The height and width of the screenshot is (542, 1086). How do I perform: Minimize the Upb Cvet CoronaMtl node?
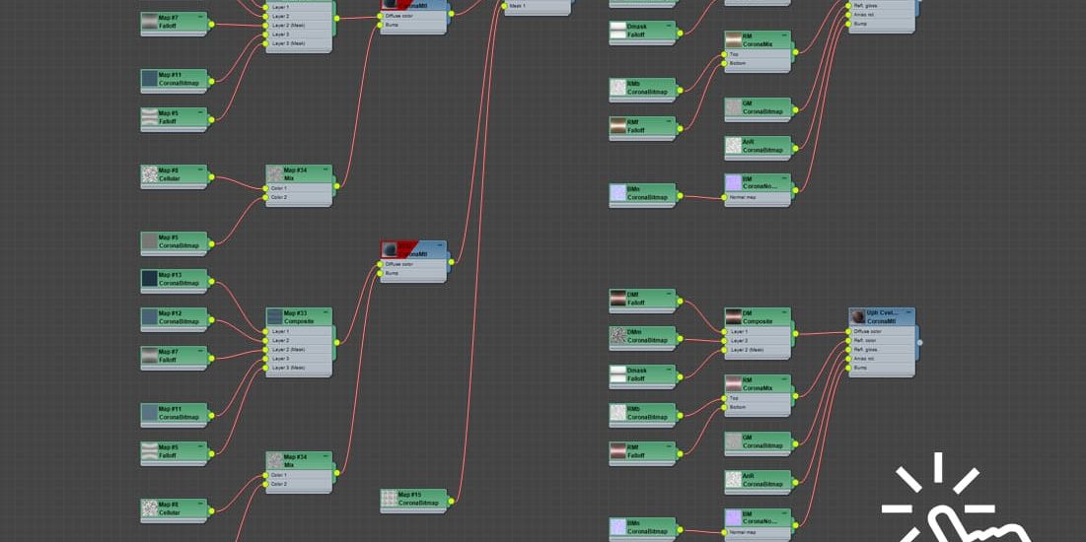[x=908, y=313]
